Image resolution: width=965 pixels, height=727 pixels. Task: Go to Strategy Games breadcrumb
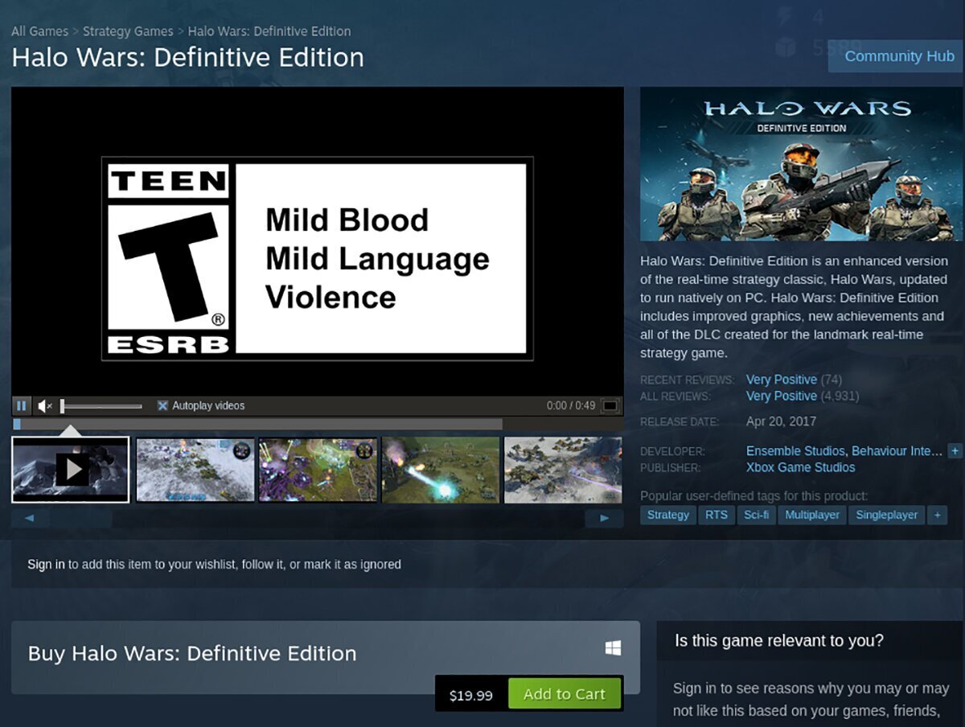[128, 31]
